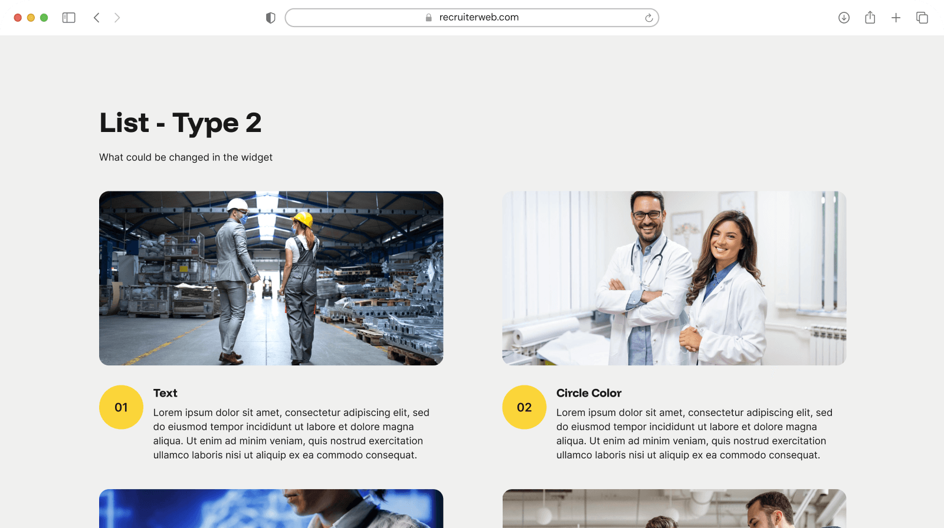944x528 pixels.
Task: Go back using the left chevron
Action: tap(97, 18)
